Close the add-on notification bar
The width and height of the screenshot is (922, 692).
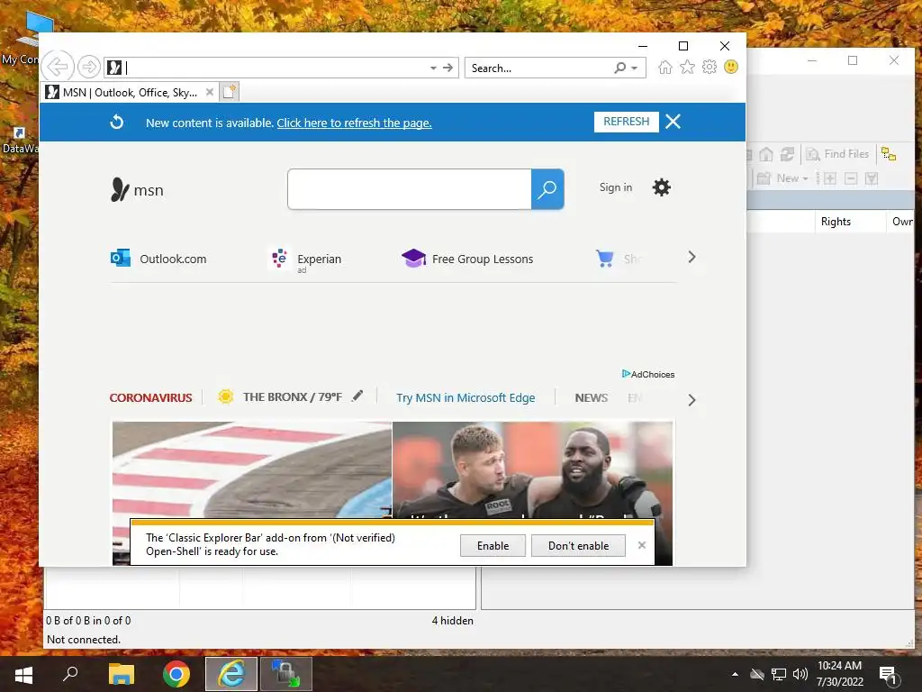[641, 545]
